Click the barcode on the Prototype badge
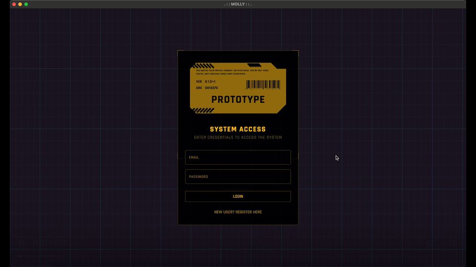The image size is (476, 267). point(263,85)
